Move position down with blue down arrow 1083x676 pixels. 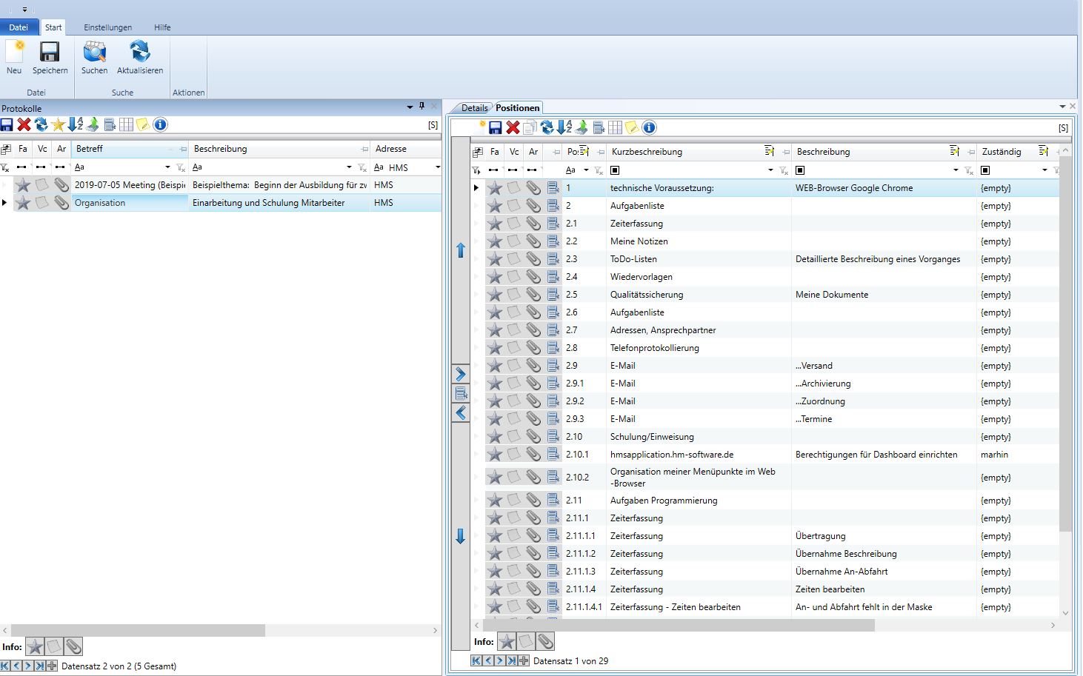point(461,536)
